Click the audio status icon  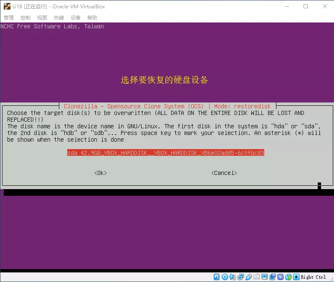pos(233,277)
